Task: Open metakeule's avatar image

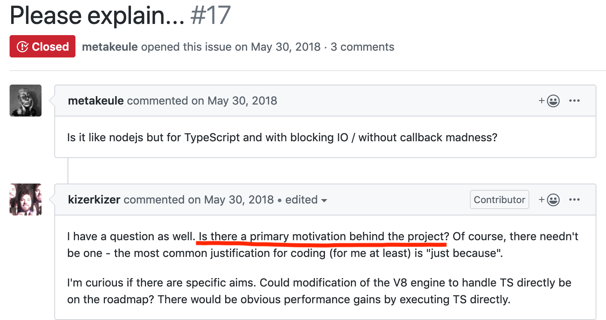Action: [26, 101]
